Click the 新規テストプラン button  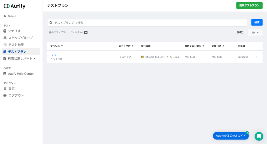coord(249,5)
